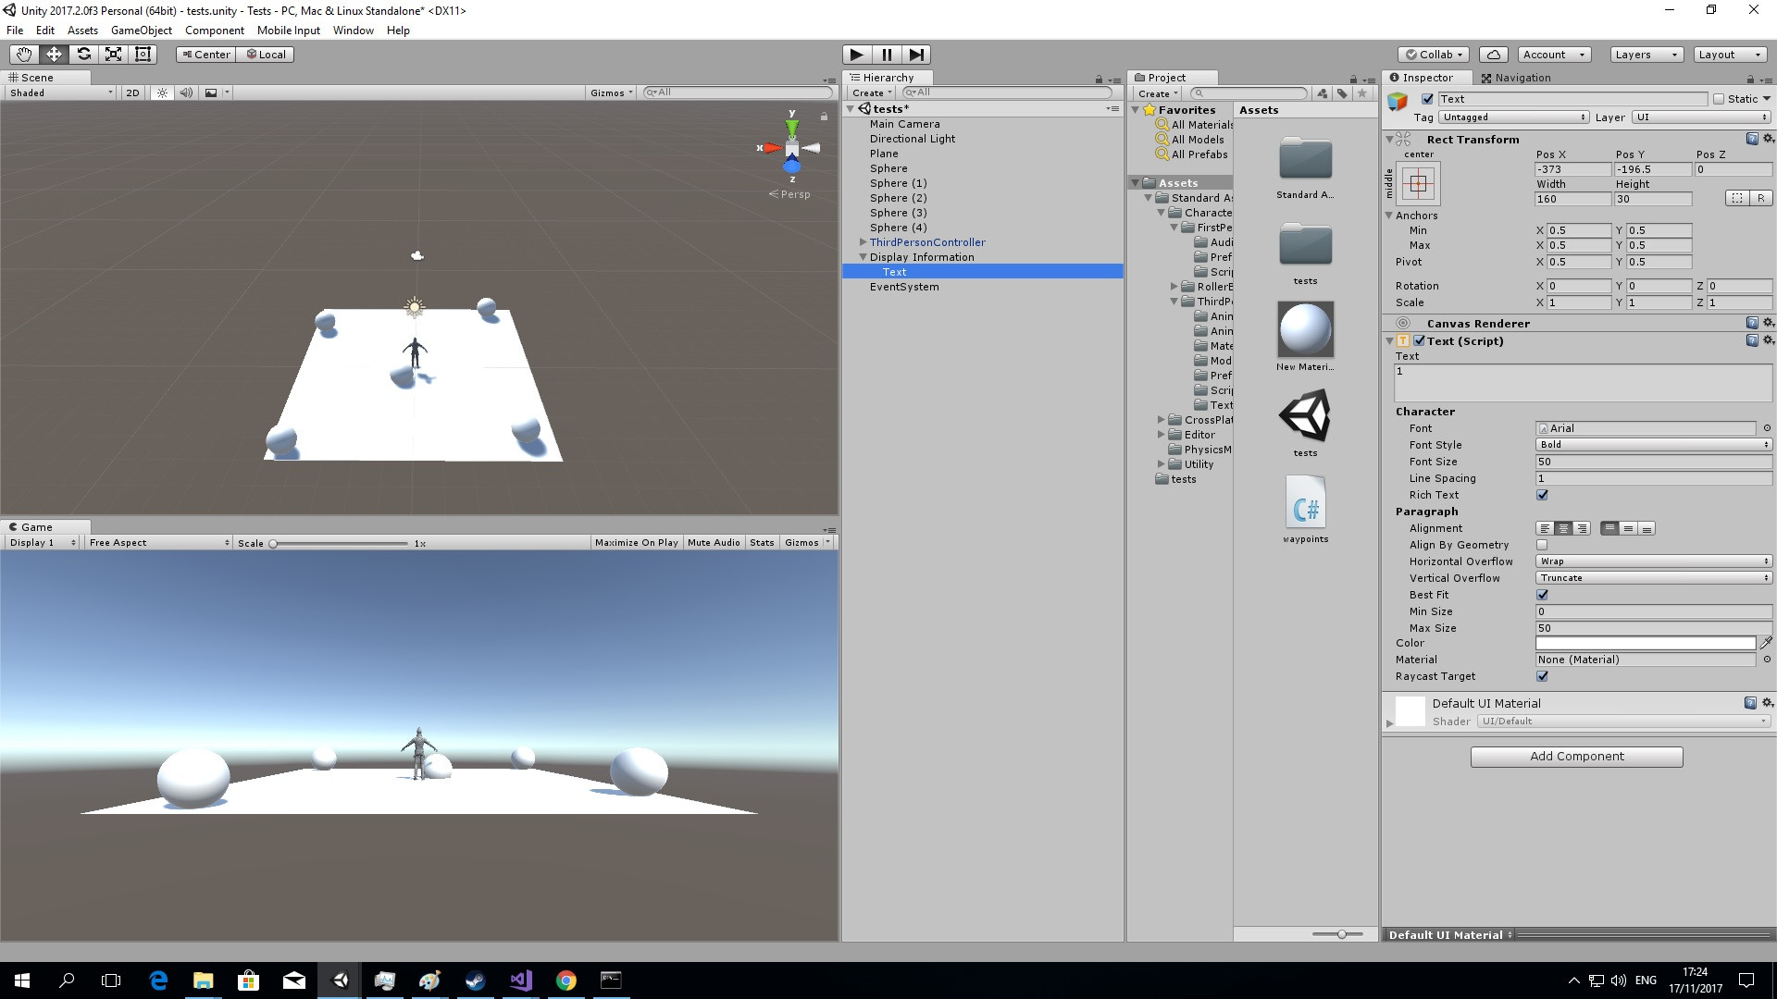Click the text Color swatch
This screenshot has width=1777, height=999.
pos(1646,643)
